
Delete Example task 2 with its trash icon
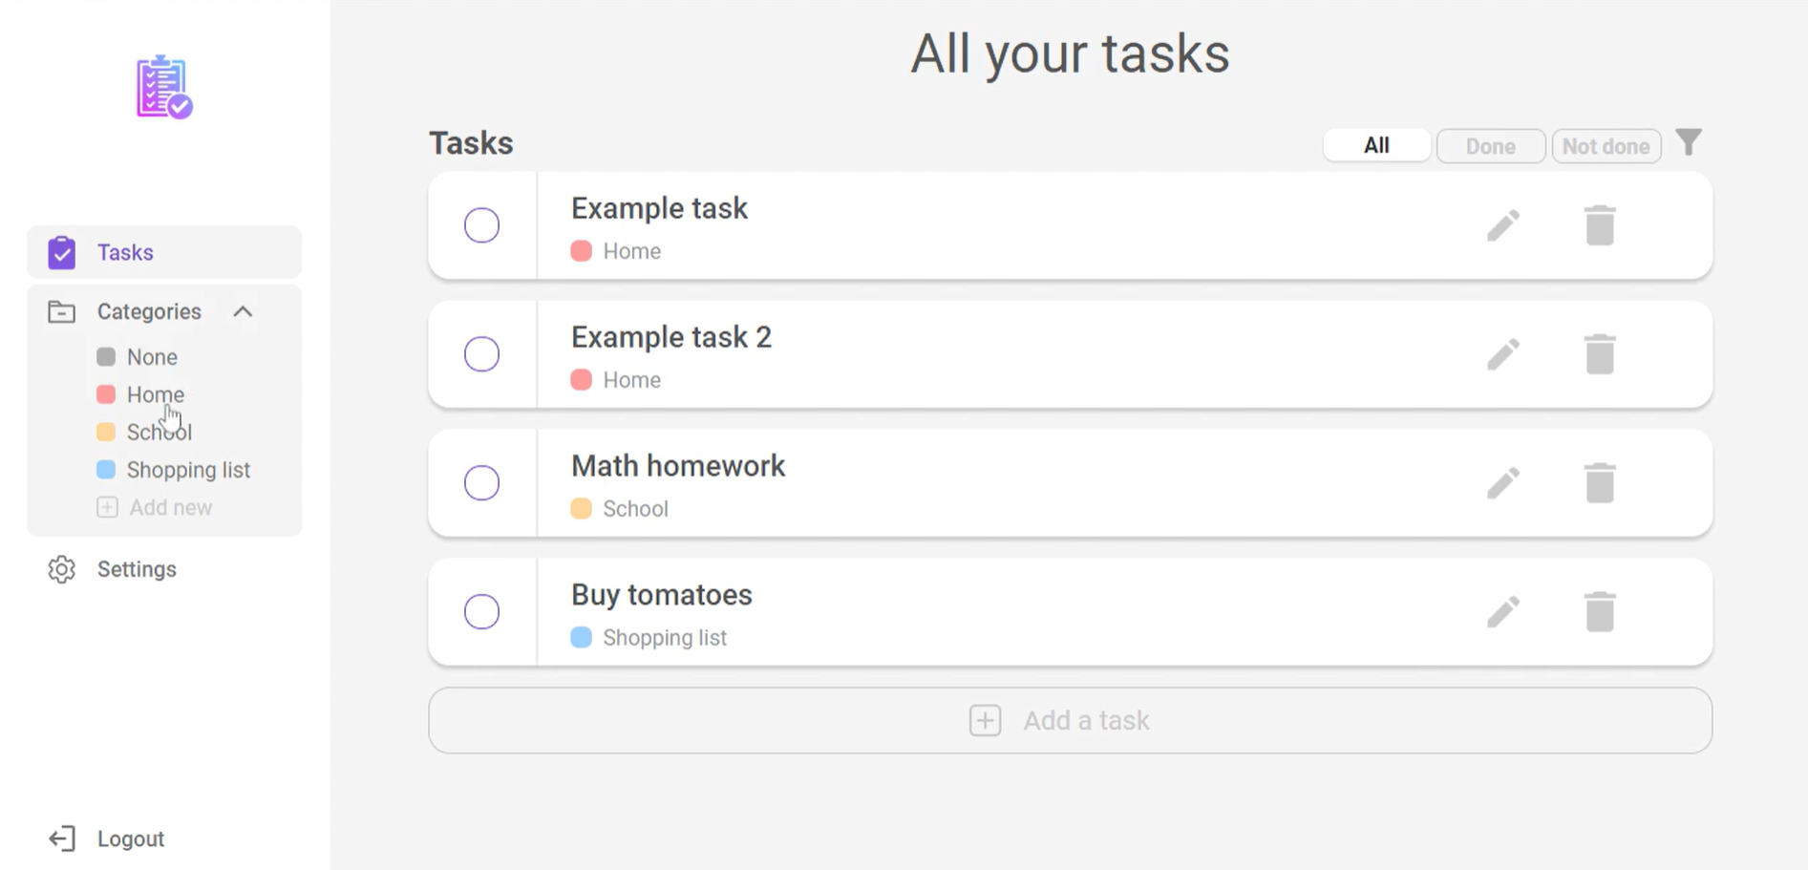pos(1600,354)
